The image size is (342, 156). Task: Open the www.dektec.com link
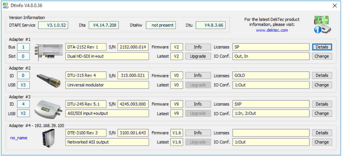pos(272,30)
